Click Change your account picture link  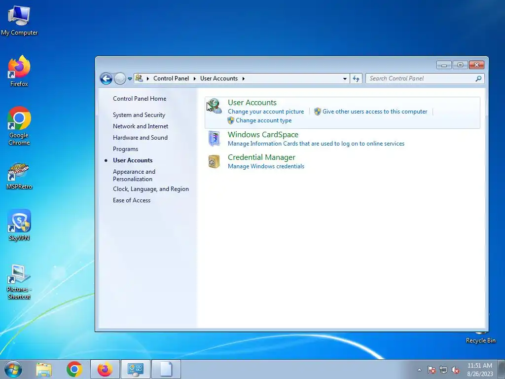(266, 112)
